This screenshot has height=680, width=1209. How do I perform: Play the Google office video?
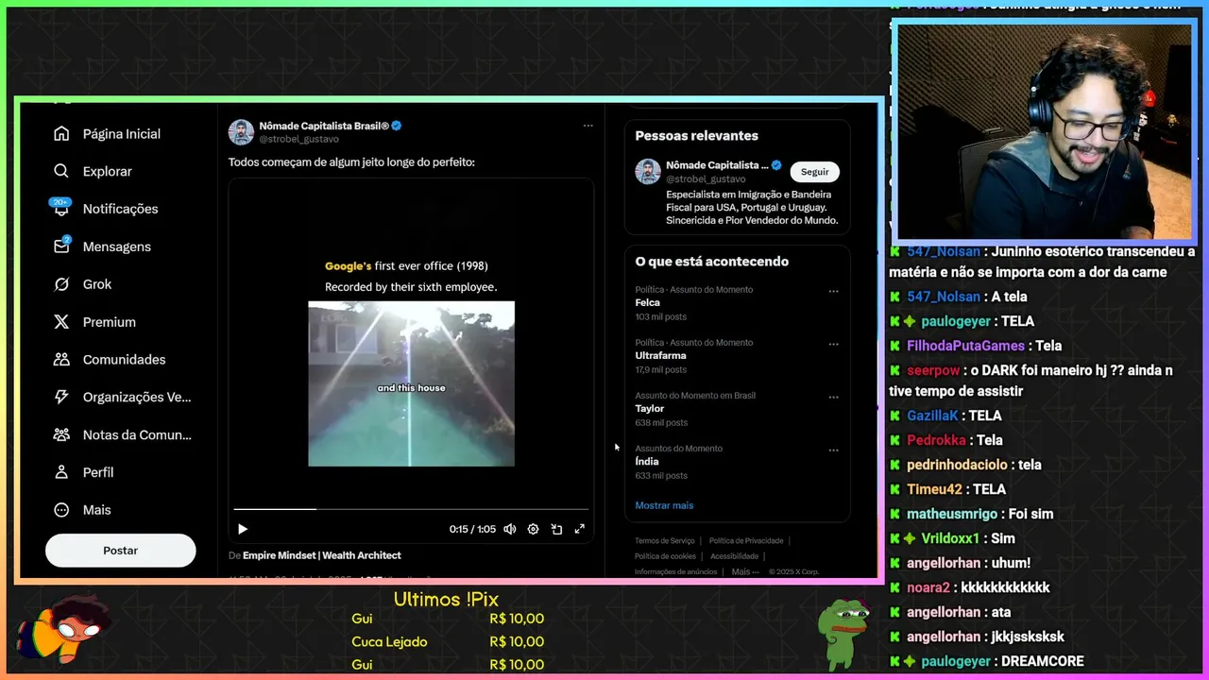tap(242, 529)
